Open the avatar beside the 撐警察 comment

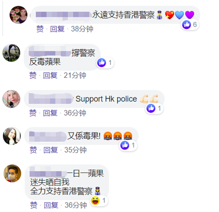pos(12,53)
